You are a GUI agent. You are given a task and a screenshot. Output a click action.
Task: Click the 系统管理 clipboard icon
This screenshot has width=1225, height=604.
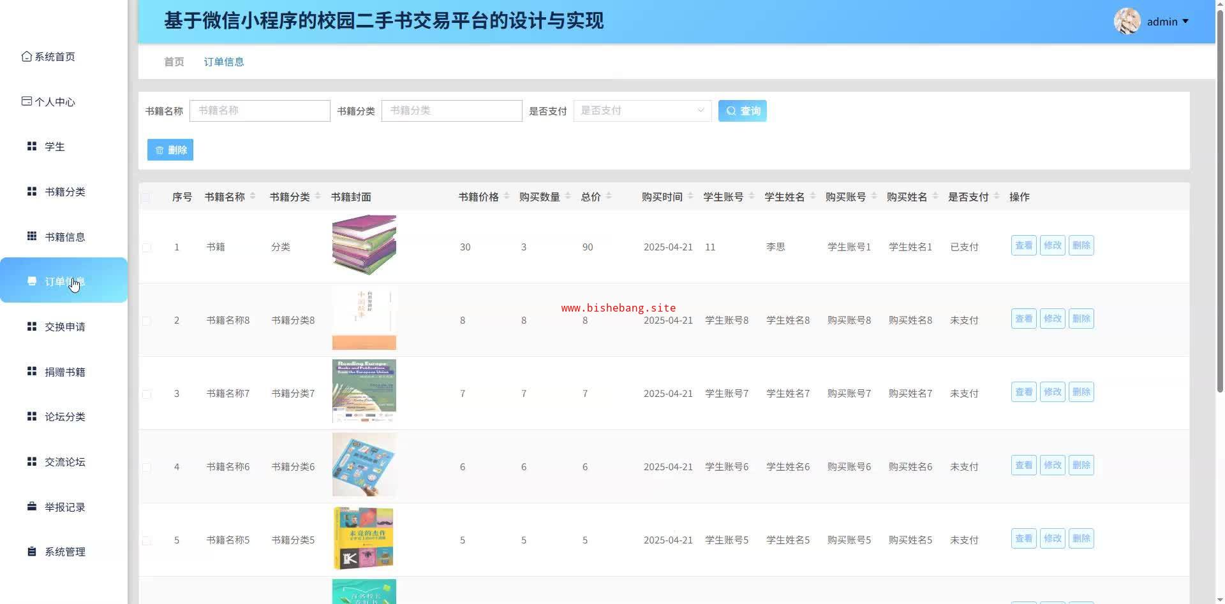[32, 552]
